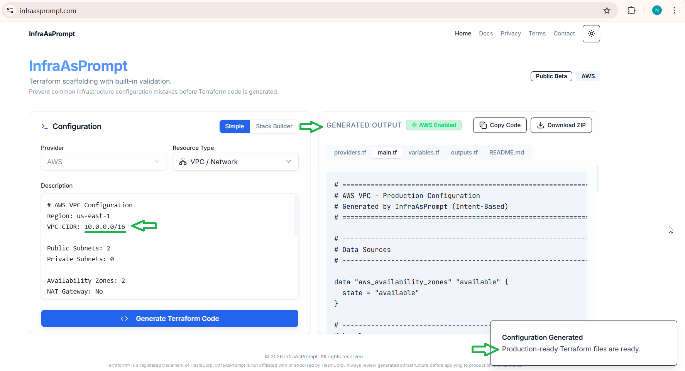Viewport: 685px width, 371px height.
Task: Download the ZIP of Terraform files
Action: point(561,125)
